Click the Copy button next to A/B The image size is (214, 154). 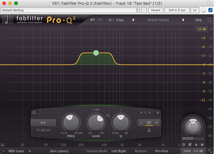tap(120, 20)
